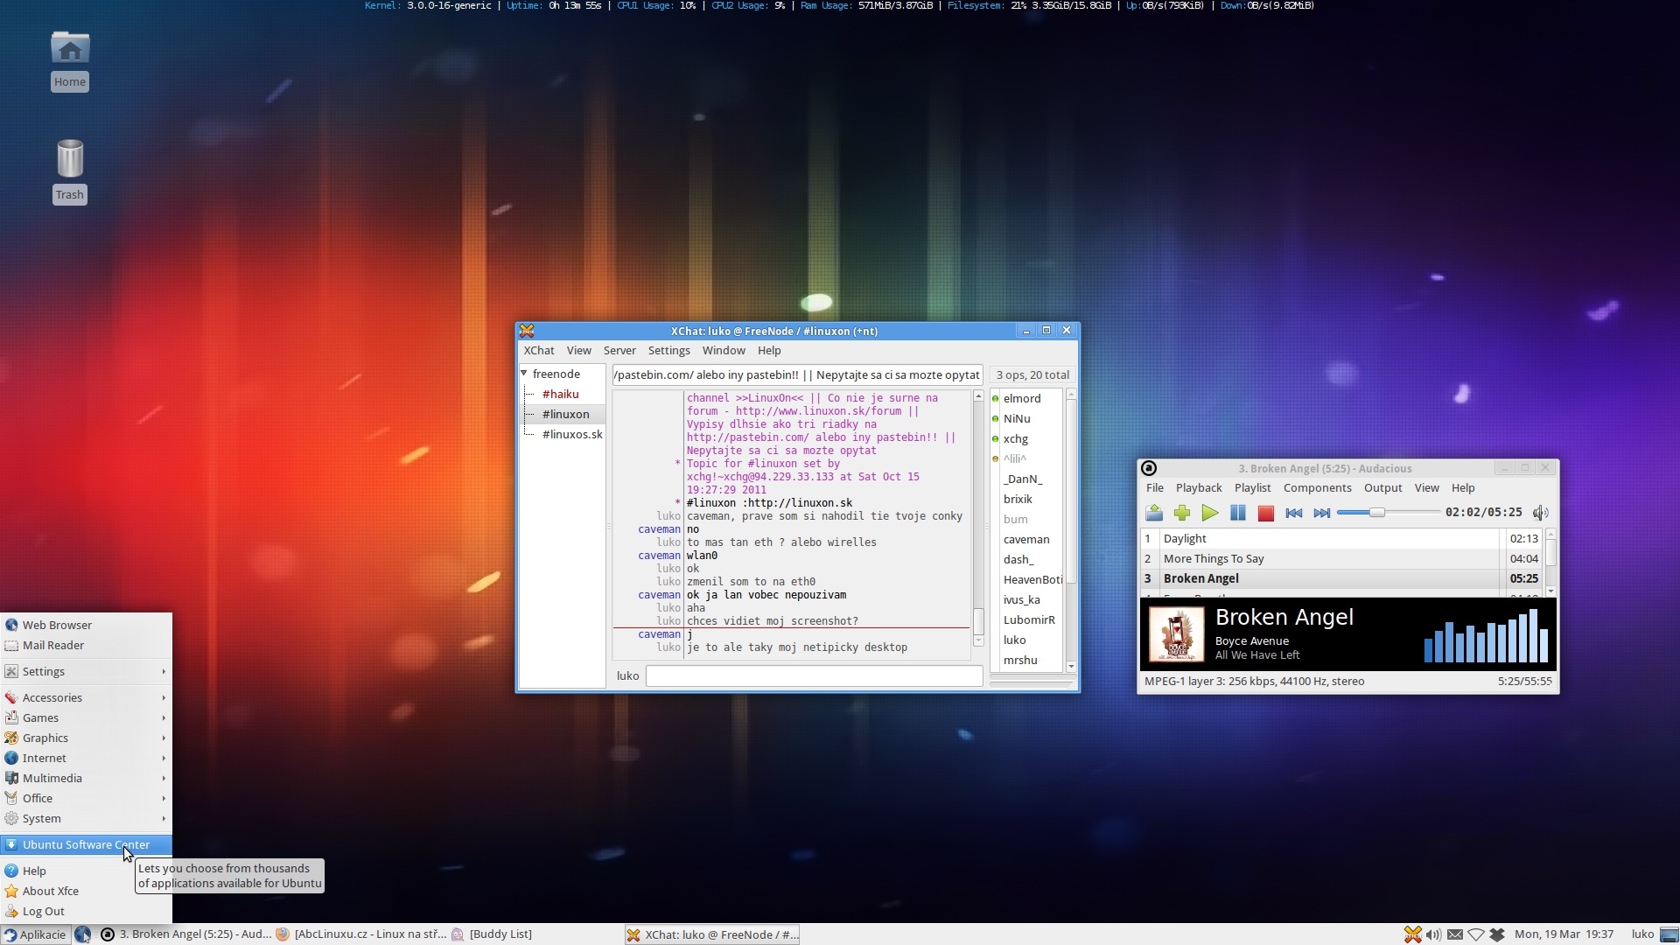Expand Internet submenu
This screenshot has width=1680, height=945.
[86, 759]
